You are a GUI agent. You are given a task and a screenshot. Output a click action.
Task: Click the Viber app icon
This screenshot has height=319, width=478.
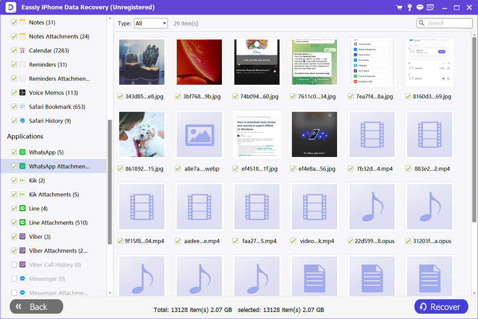[x=22, y=236]
